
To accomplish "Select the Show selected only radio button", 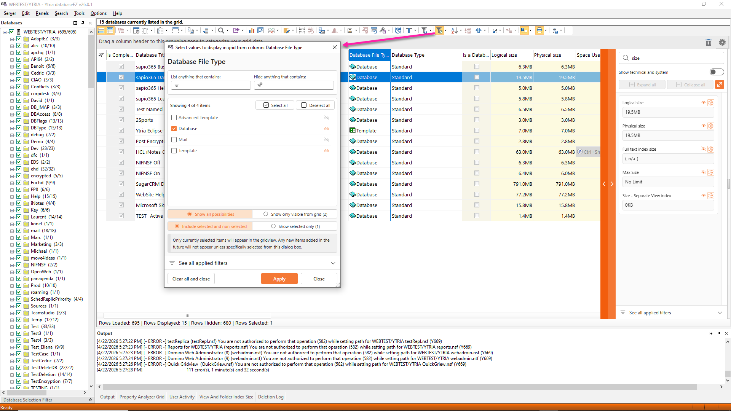I will click(273, 226).
